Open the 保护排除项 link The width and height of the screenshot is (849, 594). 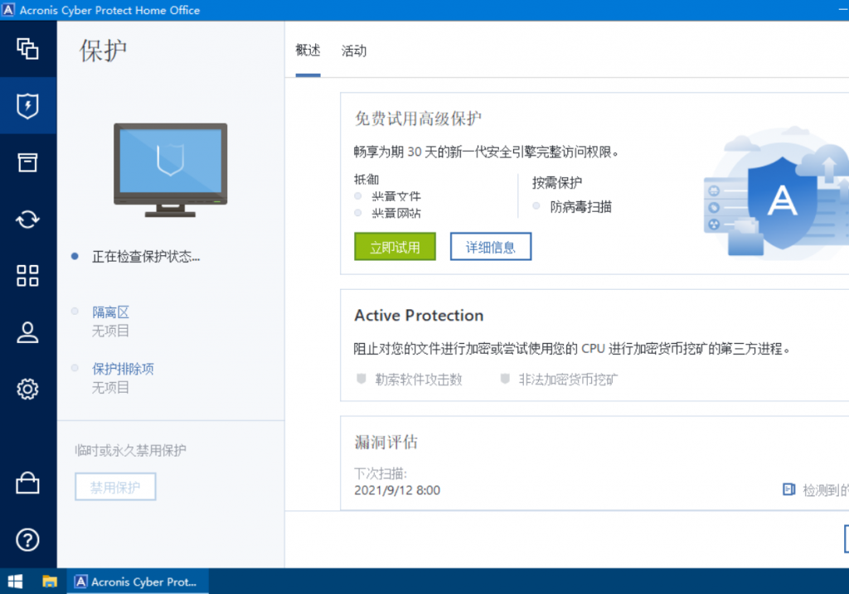tap(123, 369)
